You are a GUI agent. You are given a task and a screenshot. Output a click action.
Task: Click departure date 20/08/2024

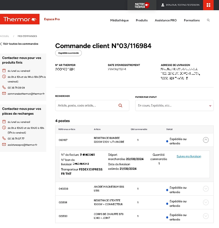click(135, 159)
